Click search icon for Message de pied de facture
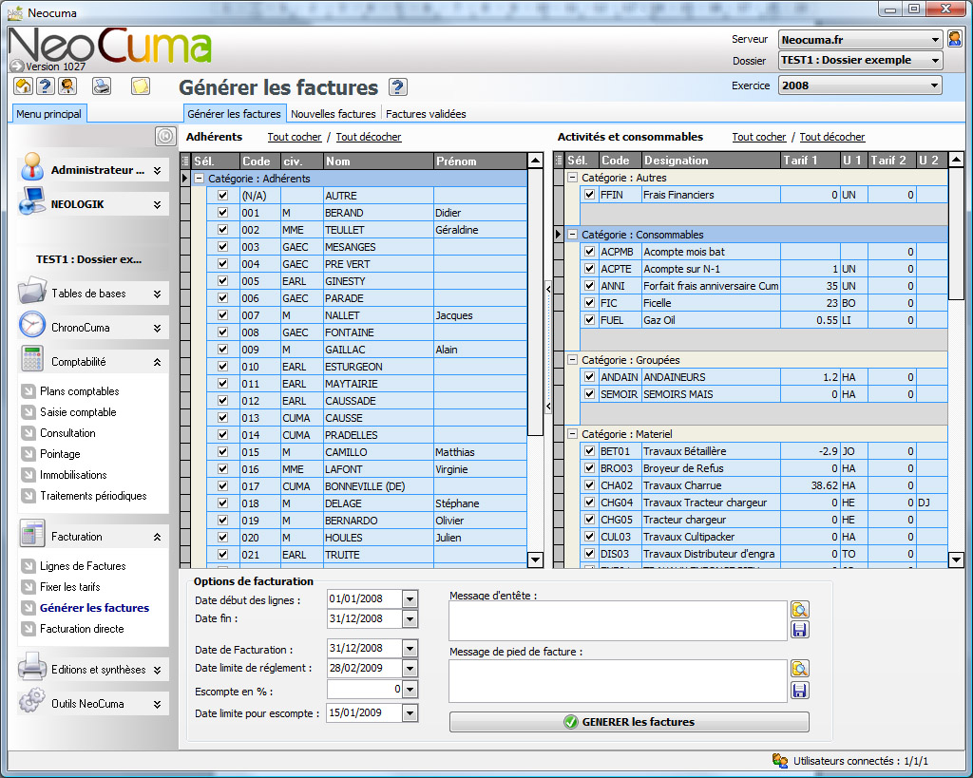The width and height of the screenshot is (973, 778). (x=800, y=669)
